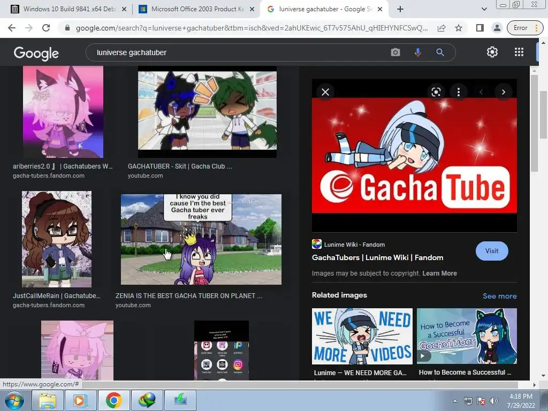
Task: Click the volume speaker tray icon
Action: tap(493, 401)
